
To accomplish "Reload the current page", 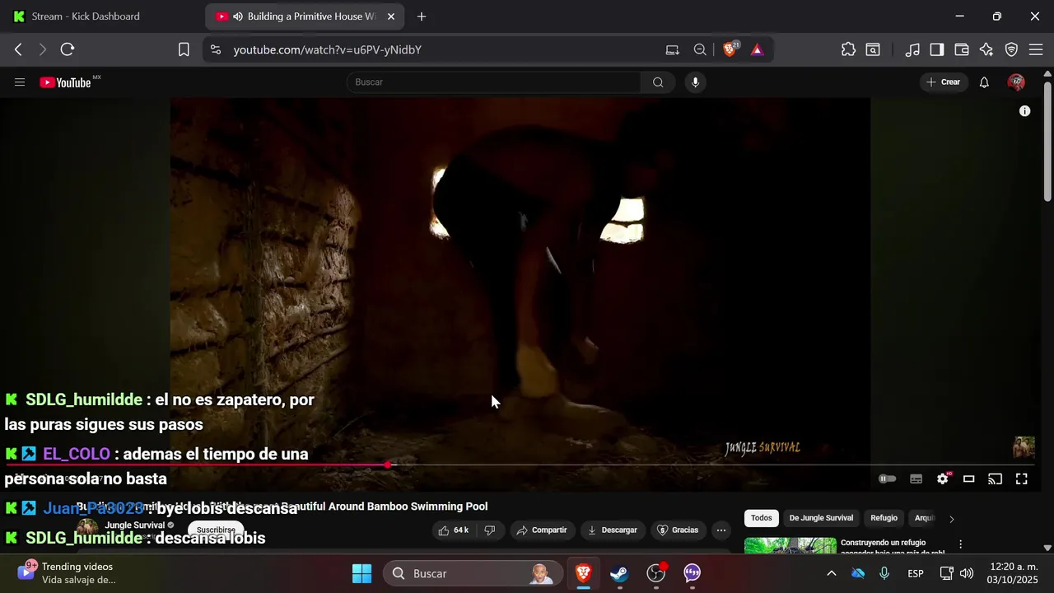I will tap(68, 49).
